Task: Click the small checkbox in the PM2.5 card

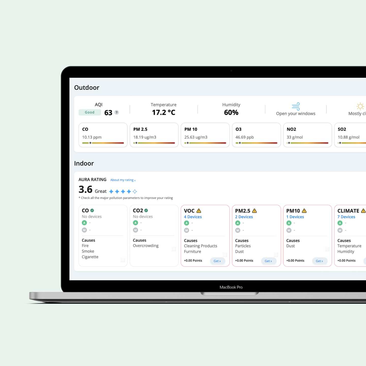Action: [x=276, y=255]
